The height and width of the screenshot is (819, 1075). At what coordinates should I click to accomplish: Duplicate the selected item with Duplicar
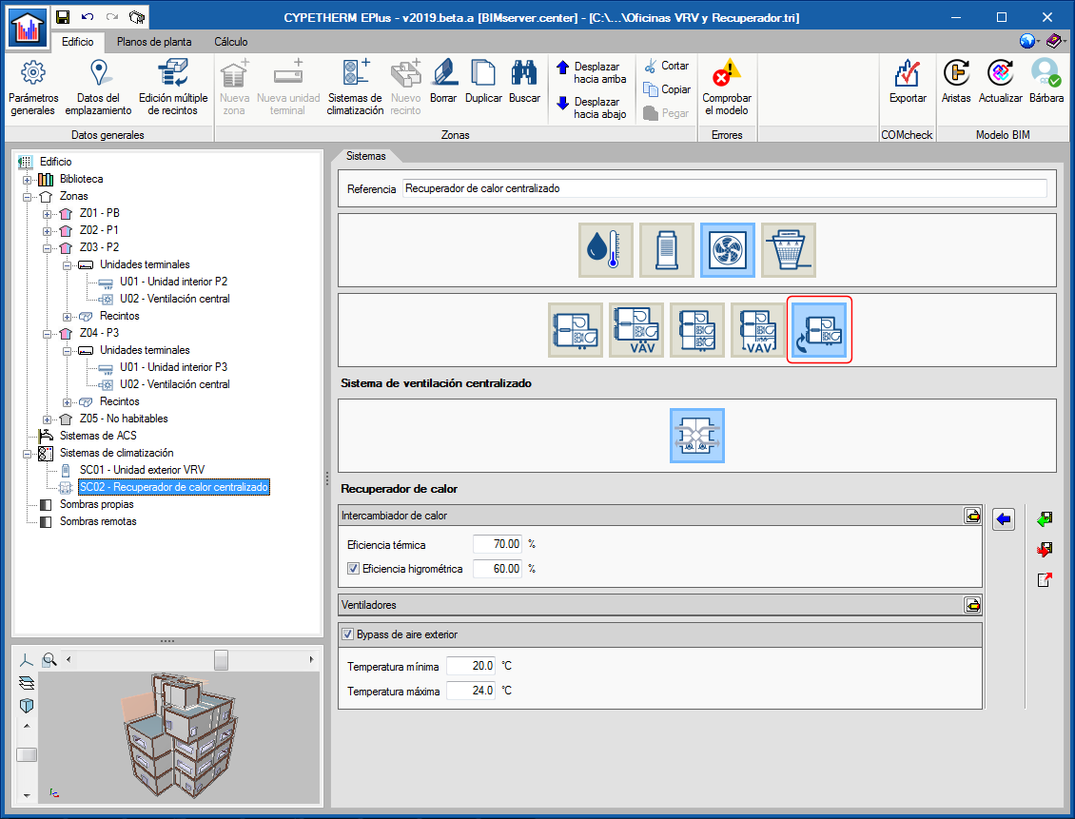(483, 81)
